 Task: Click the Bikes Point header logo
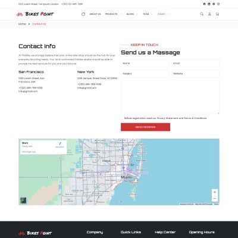pyautogui.click(x=35, y=14)
